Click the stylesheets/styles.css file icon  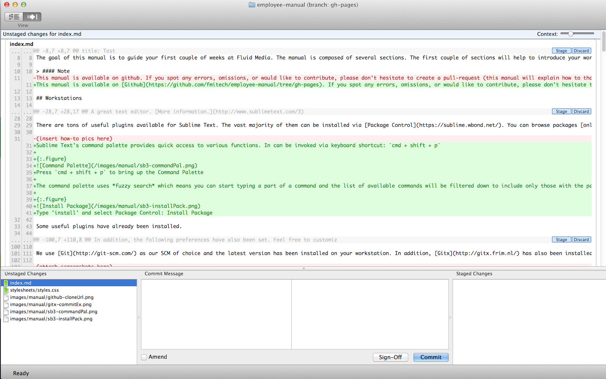click(6, 290)
